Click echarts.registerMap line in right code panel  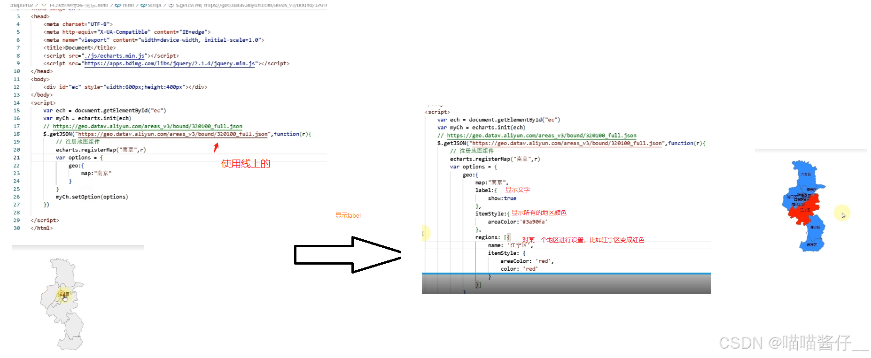coord(495,160)
